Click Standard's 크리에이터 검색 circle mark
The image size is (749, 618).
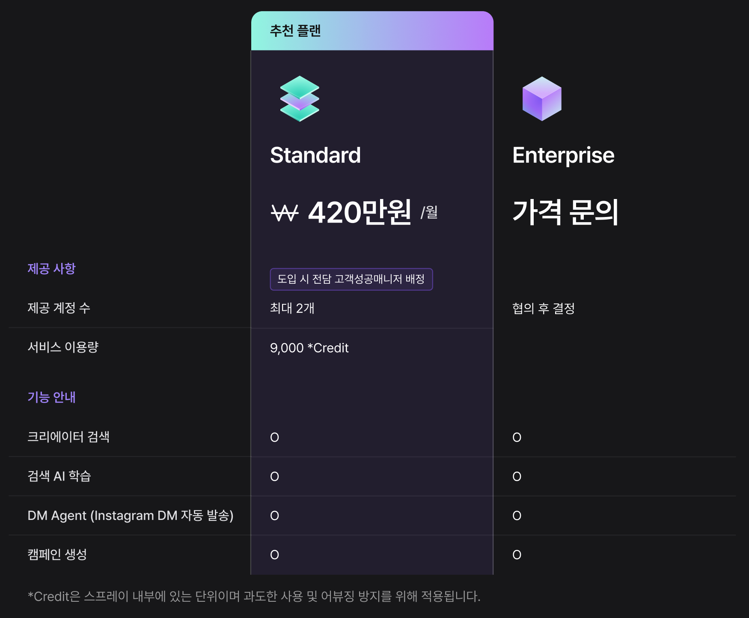pyautogui.click(x=275, y=437)
